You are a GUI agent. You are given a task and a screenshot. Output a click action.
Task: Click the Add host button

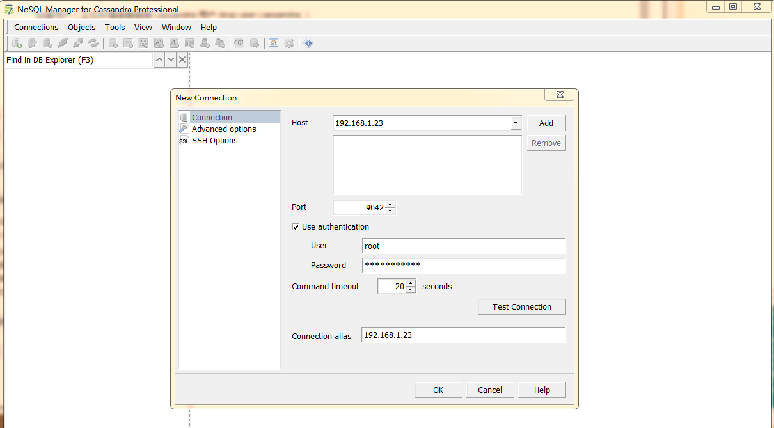tap(546, 123)
